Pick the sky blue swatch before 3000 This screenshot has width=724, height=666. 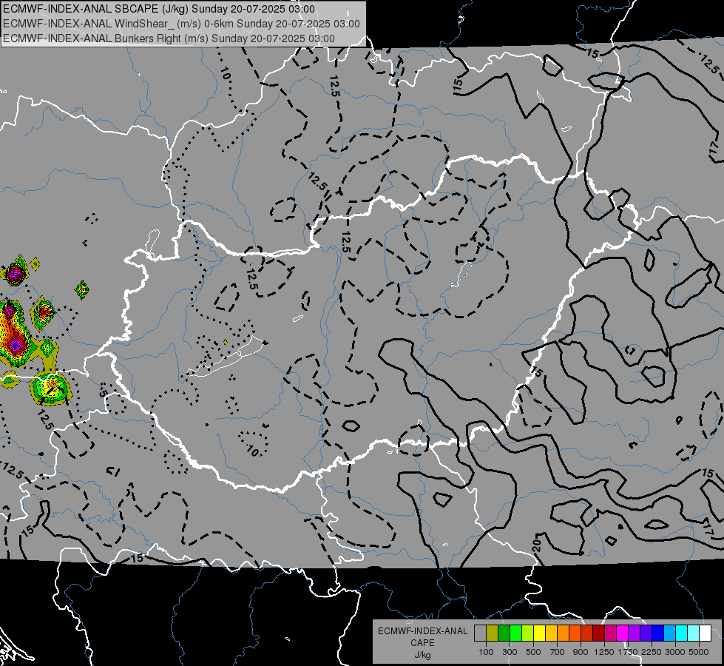click(x=670, y=633)
